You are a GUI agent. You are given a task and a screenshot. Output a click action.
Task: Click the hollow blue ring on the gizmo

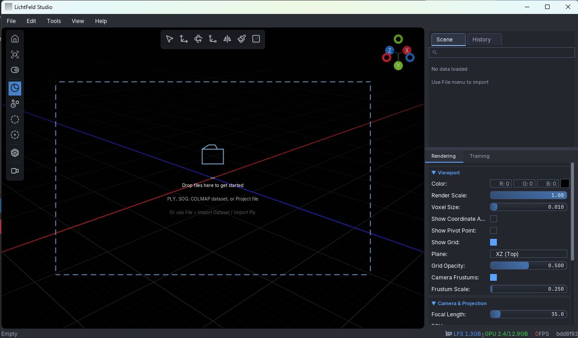[410, 58]
